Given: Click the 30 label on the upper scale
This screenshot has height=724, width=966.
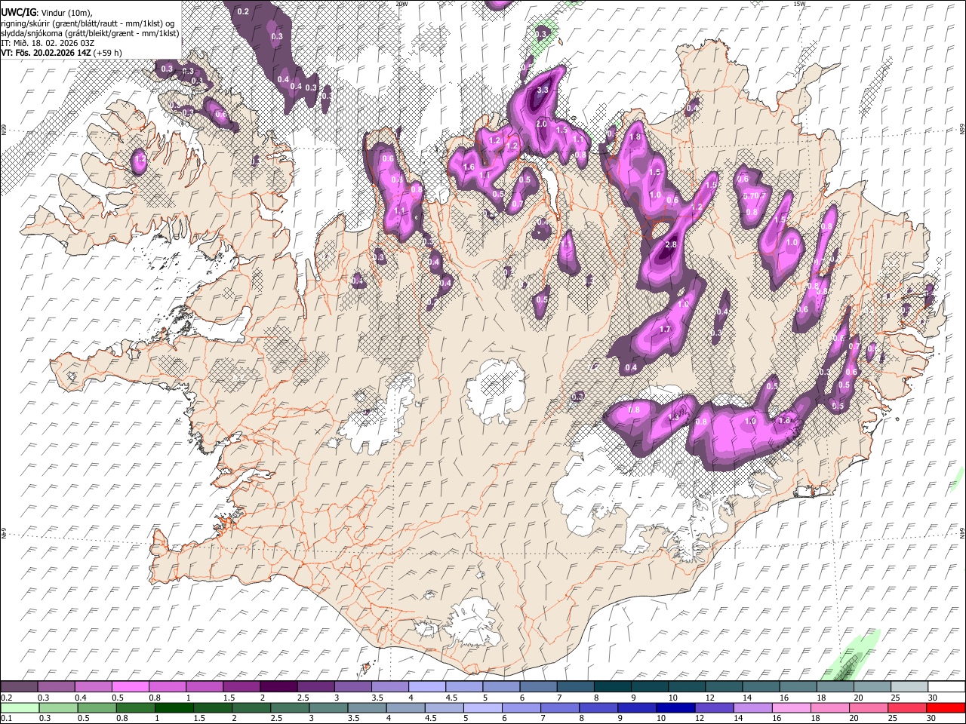Looking at the screenshot, I should pyautogui.click(x=933, y=698).
